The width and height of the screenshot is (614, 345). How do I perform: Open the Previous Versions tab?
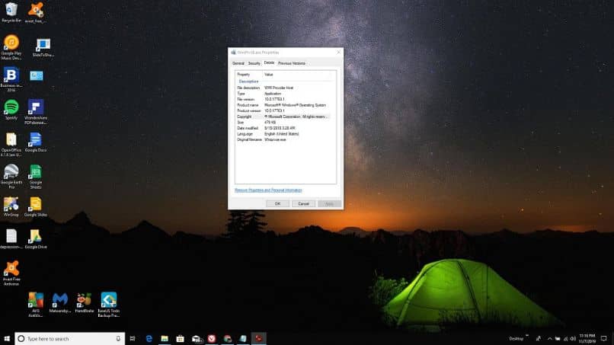pos(291,63)
